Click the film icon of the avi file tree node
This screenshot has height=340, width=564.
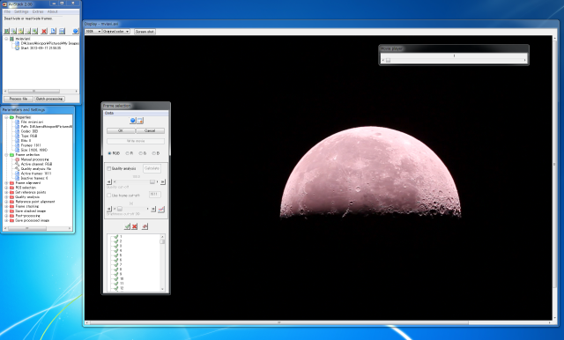click(x=11, y=39)
